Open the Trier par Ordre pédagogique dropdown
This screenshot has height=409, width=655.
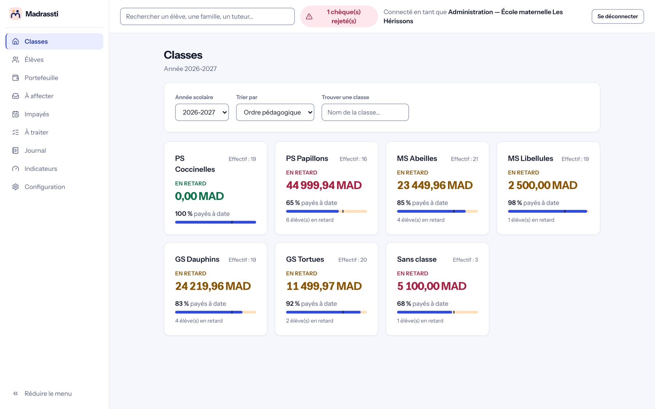tap(275, 112)
